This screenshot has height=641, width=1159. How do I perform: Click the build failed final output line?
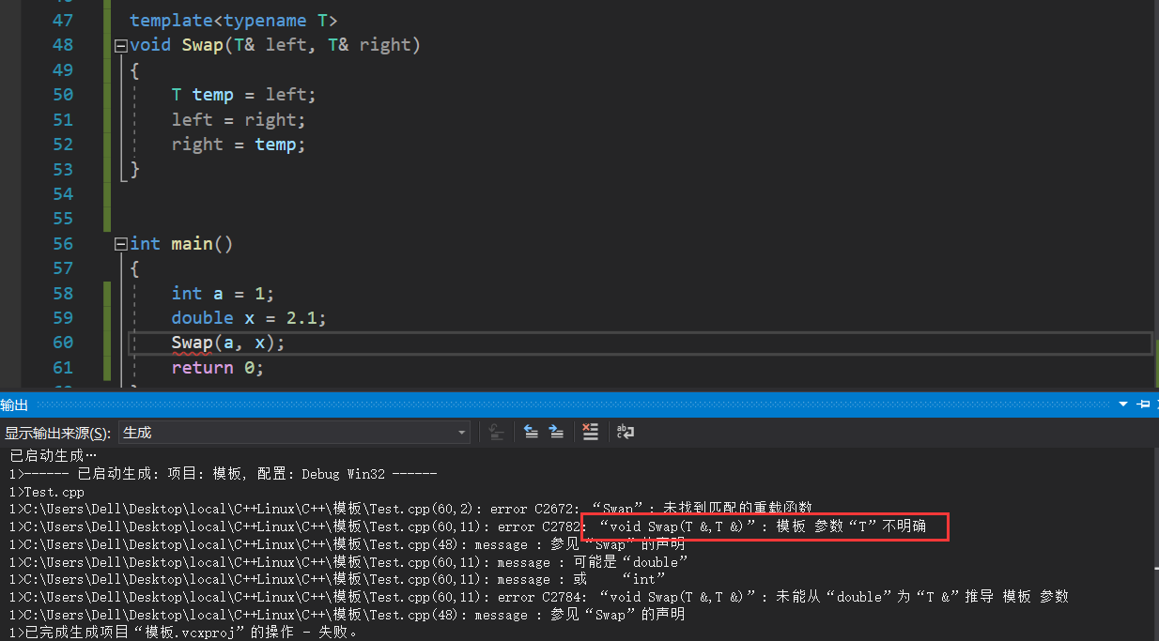[183, 633]
